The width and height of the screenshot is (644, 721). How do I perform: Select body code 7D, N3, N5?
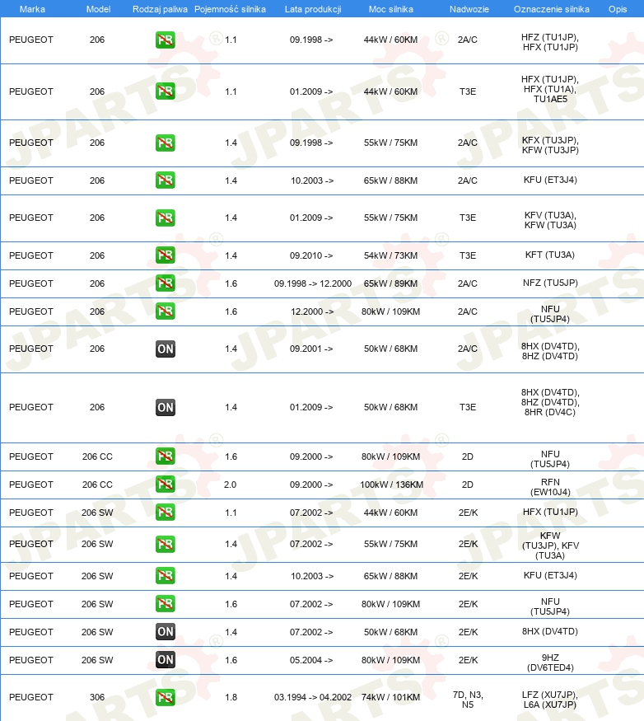pos(468,700)
